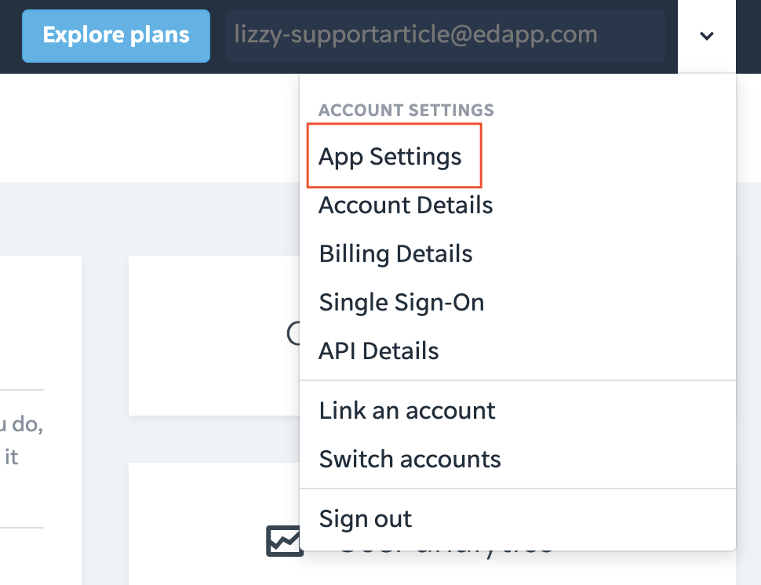This screenshot has height=585, width=761.
Task: Click the partially hidden circle icon
Action: coord(293,333)
